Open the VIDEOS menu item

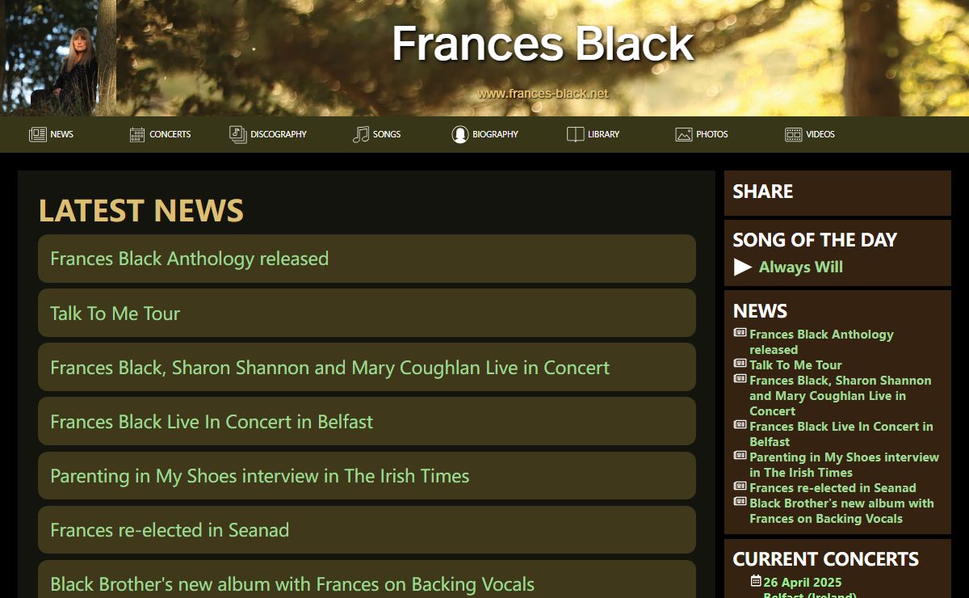pos(820,134)
